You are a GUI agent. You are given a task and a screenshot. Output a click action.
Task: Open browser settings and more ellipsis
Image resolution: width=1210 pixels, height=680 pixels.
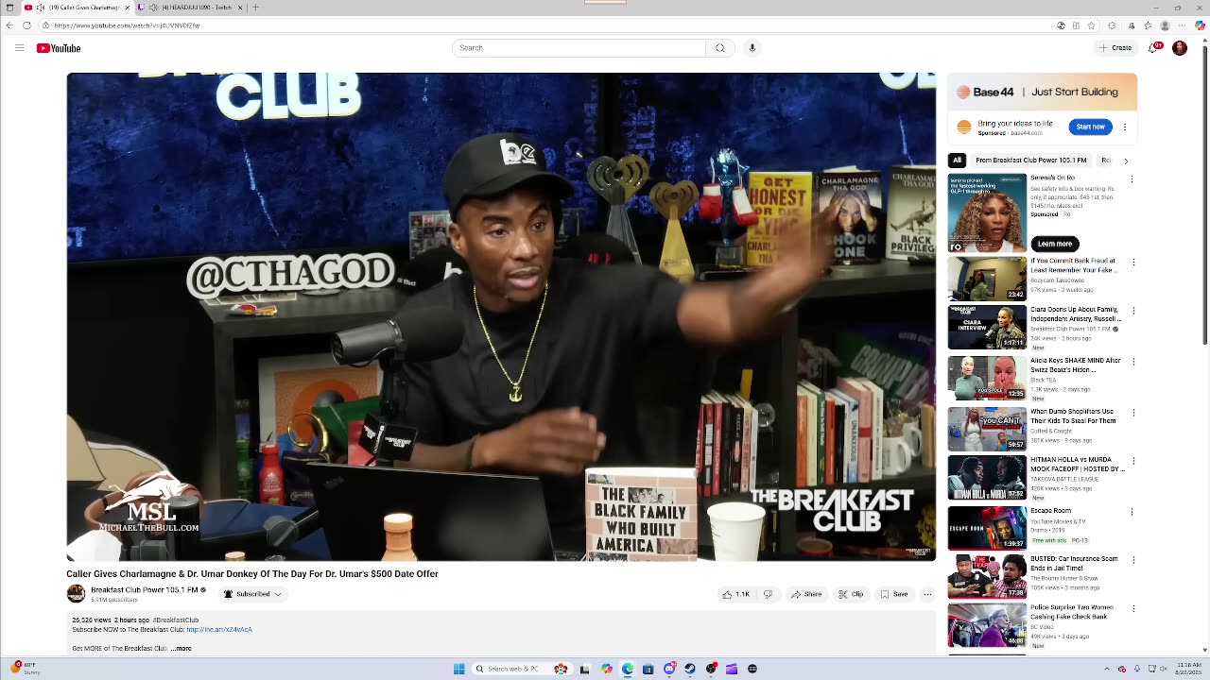pyautogui.click(x=1182, y=25)
